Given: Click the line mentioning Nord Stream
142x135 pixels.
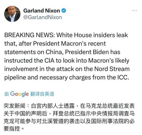Looking at the screenshot, I should [67, 69].
